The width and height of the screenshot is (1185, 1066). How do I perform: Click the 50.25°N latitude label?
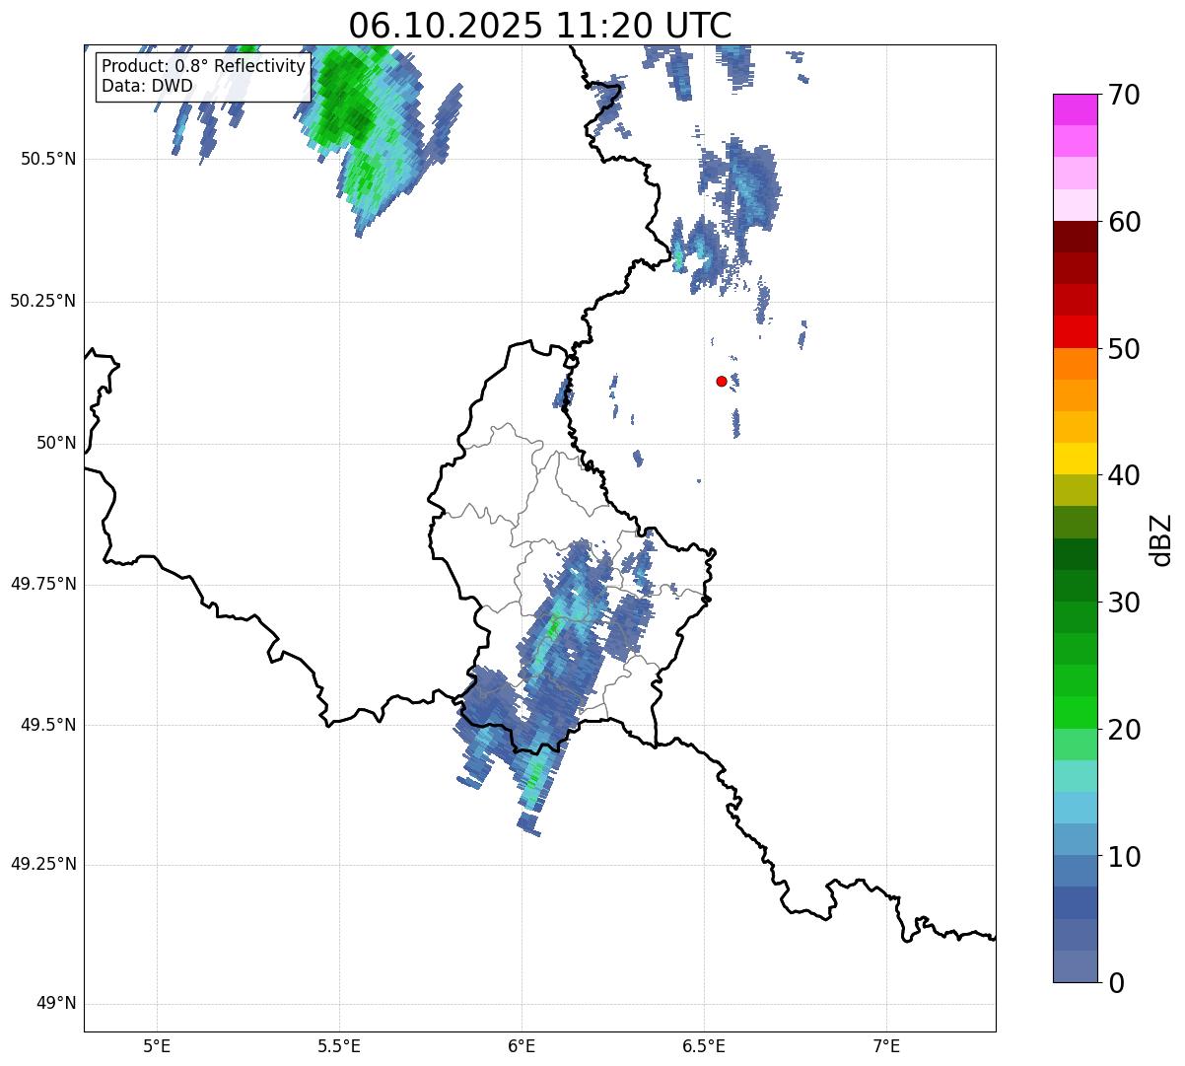(43, 301)
